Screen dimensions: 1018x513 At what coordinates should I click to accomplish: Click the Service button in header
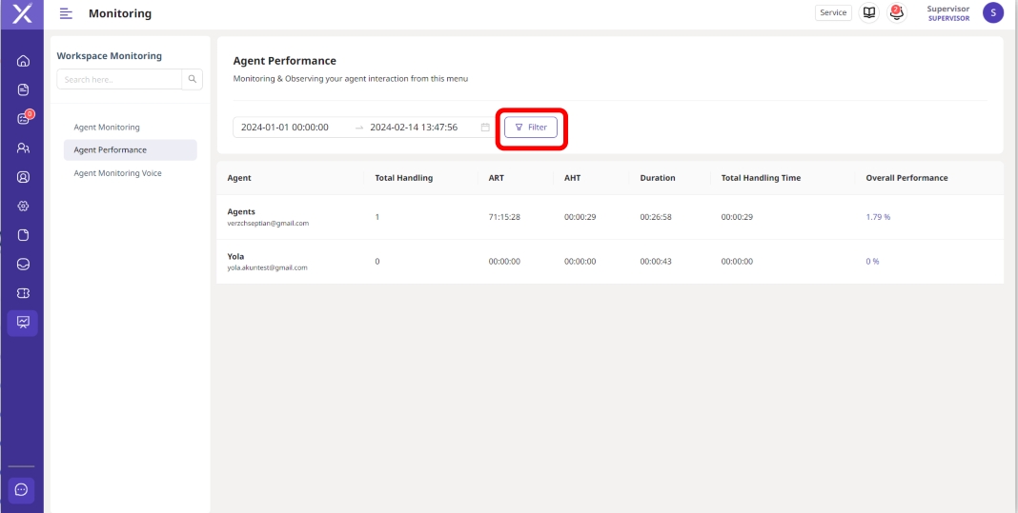click(833, 12)
